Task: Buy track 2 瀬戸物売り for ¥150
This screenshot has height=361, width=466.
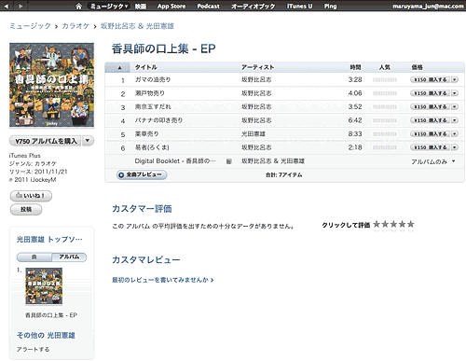Action: pyautogui.click(x=430, y=93)
